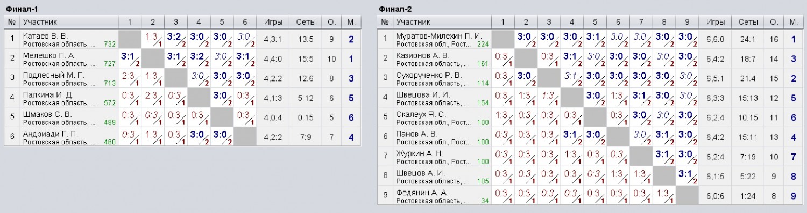Open Муратов-Милехин П. И. player entry
This screenshot has width=807, height=213.
point(438,35)
